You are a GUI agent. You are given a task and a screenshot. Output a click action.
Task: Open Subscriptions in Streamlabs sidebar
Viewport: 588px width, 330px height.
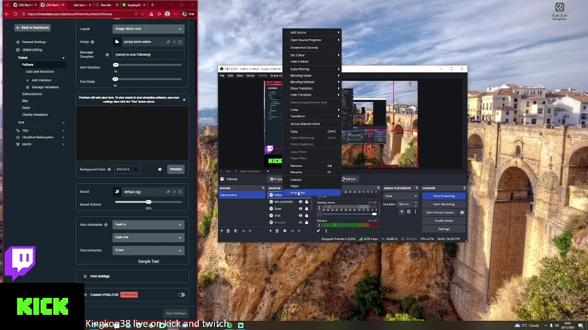[32, 94]
